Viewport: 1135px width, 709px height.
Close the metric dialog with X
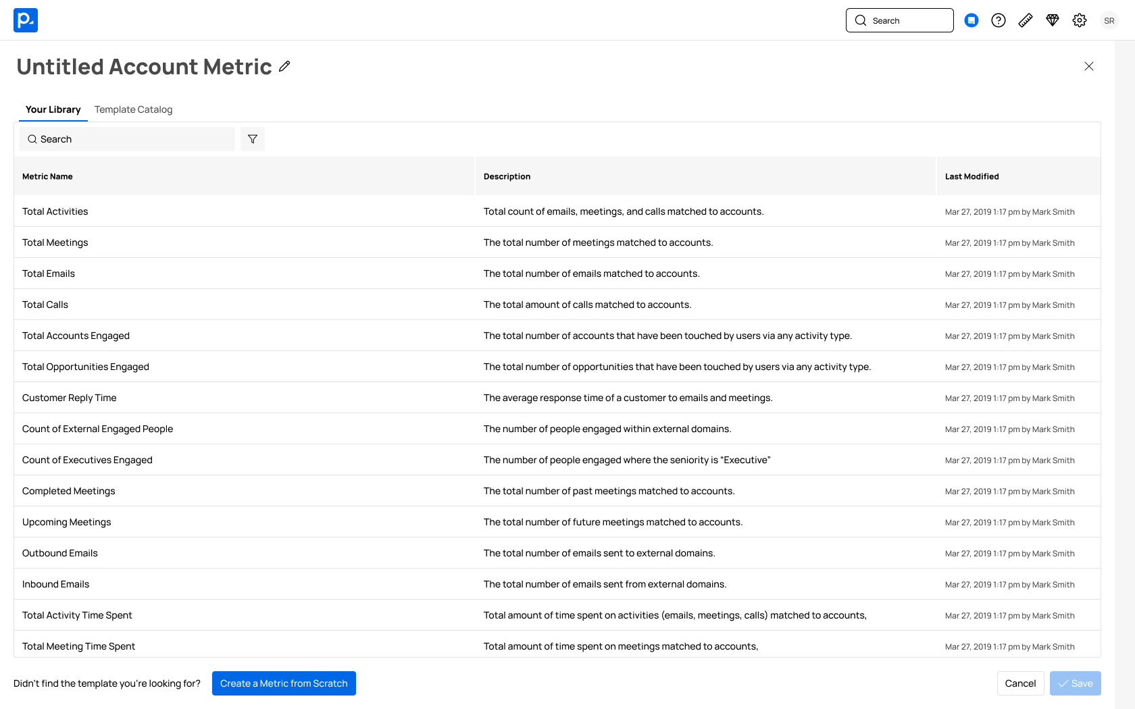[1089, 66]
